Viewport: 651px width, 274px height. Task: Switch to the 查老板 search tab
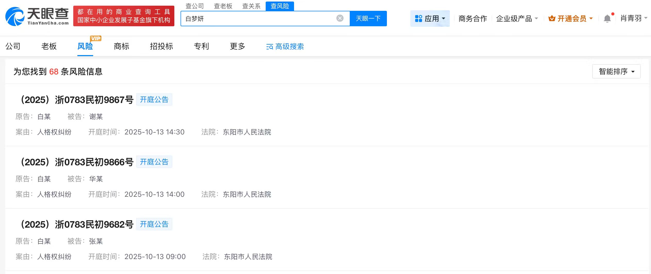223,6
